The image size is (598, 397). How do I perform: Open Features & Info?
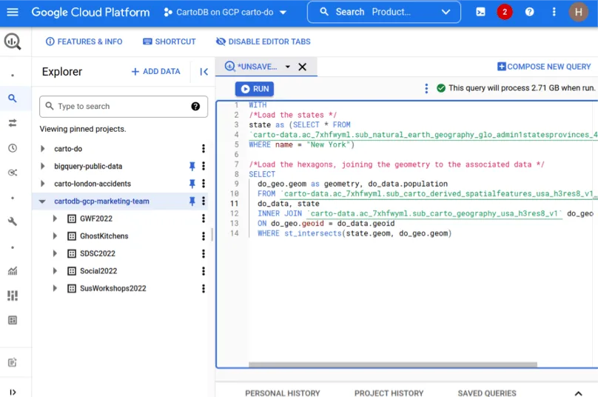(84, 41)
